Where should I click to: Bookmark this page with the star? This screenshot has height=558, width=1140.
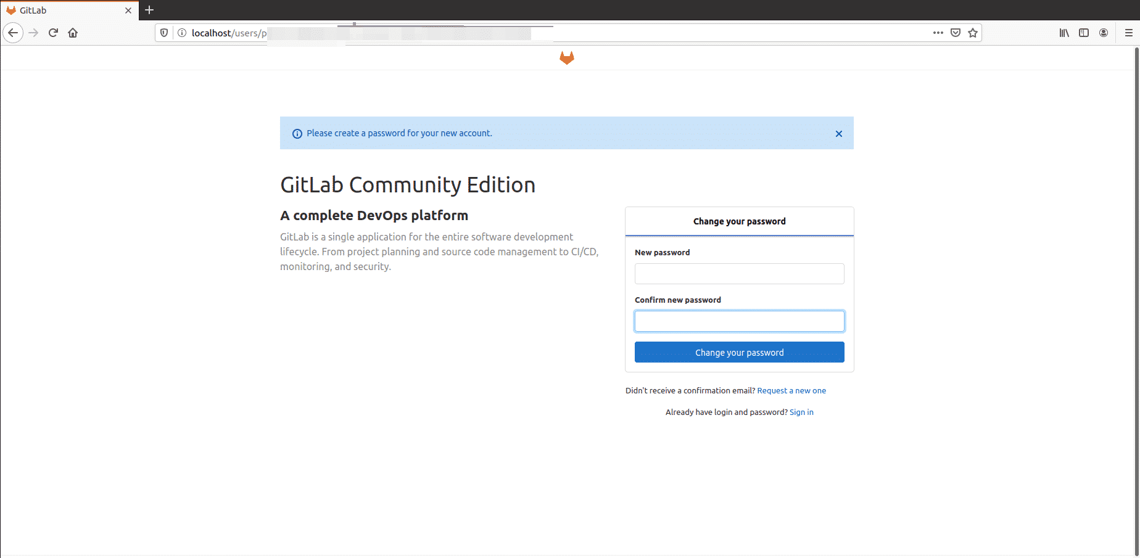tap(973, 33)
